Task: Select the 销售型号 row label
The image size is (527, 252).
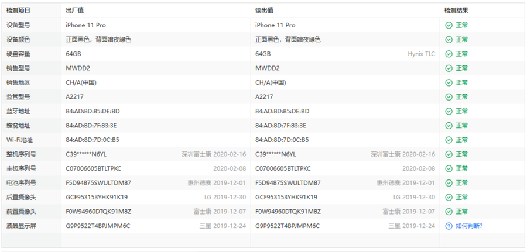Action: pos(18,68)
